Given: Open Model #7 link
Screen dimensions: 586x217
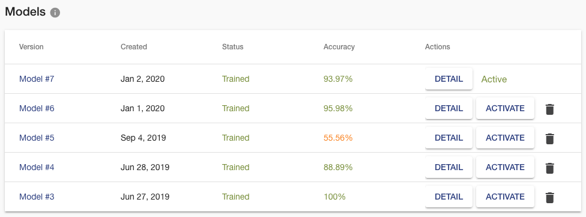Looking at the screenshot, I should (x=37, y=79).
